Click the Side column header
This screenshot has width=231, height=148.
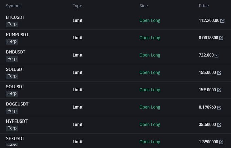pos(143,6)
